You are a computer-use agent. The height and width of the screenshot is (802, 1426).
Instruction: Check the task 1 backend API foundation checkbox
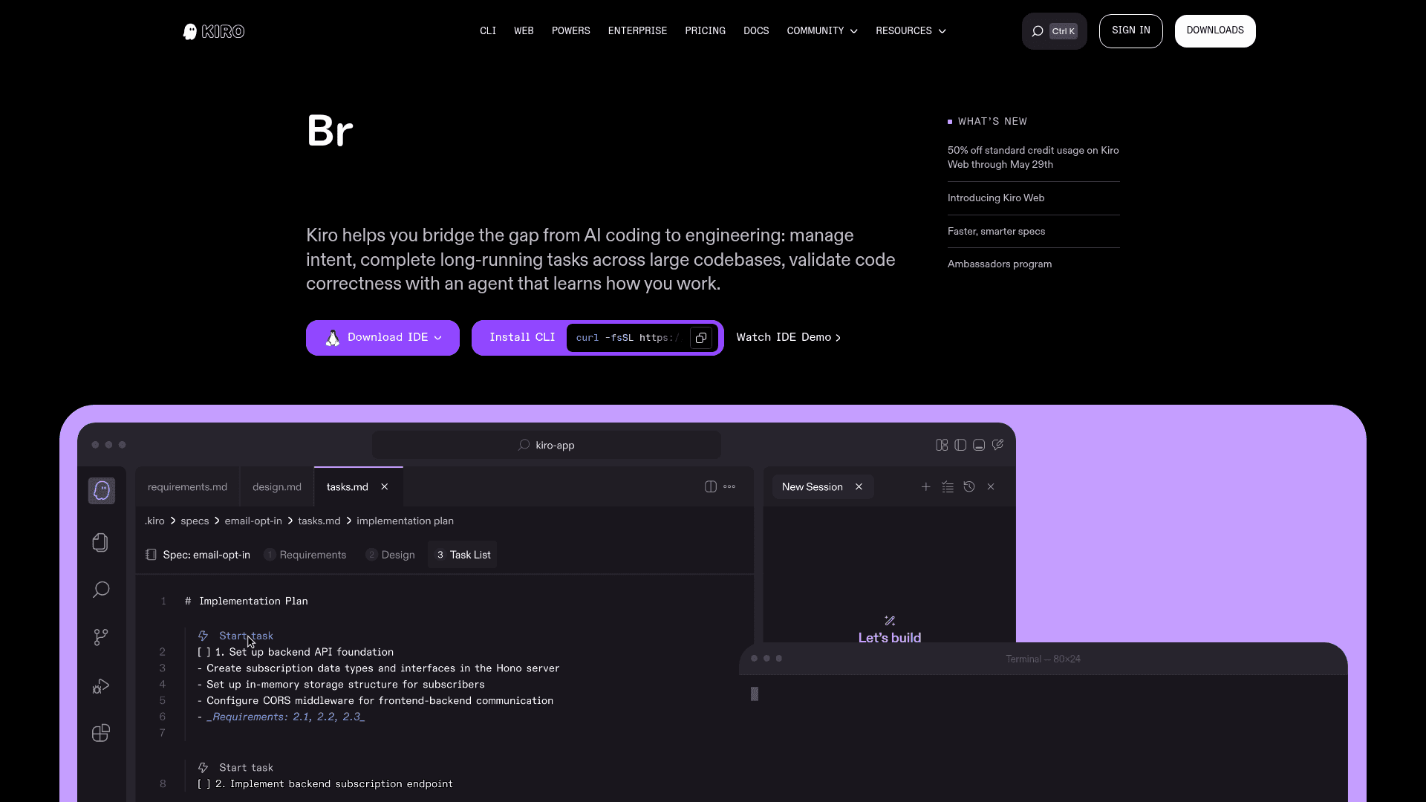point(204,652)
